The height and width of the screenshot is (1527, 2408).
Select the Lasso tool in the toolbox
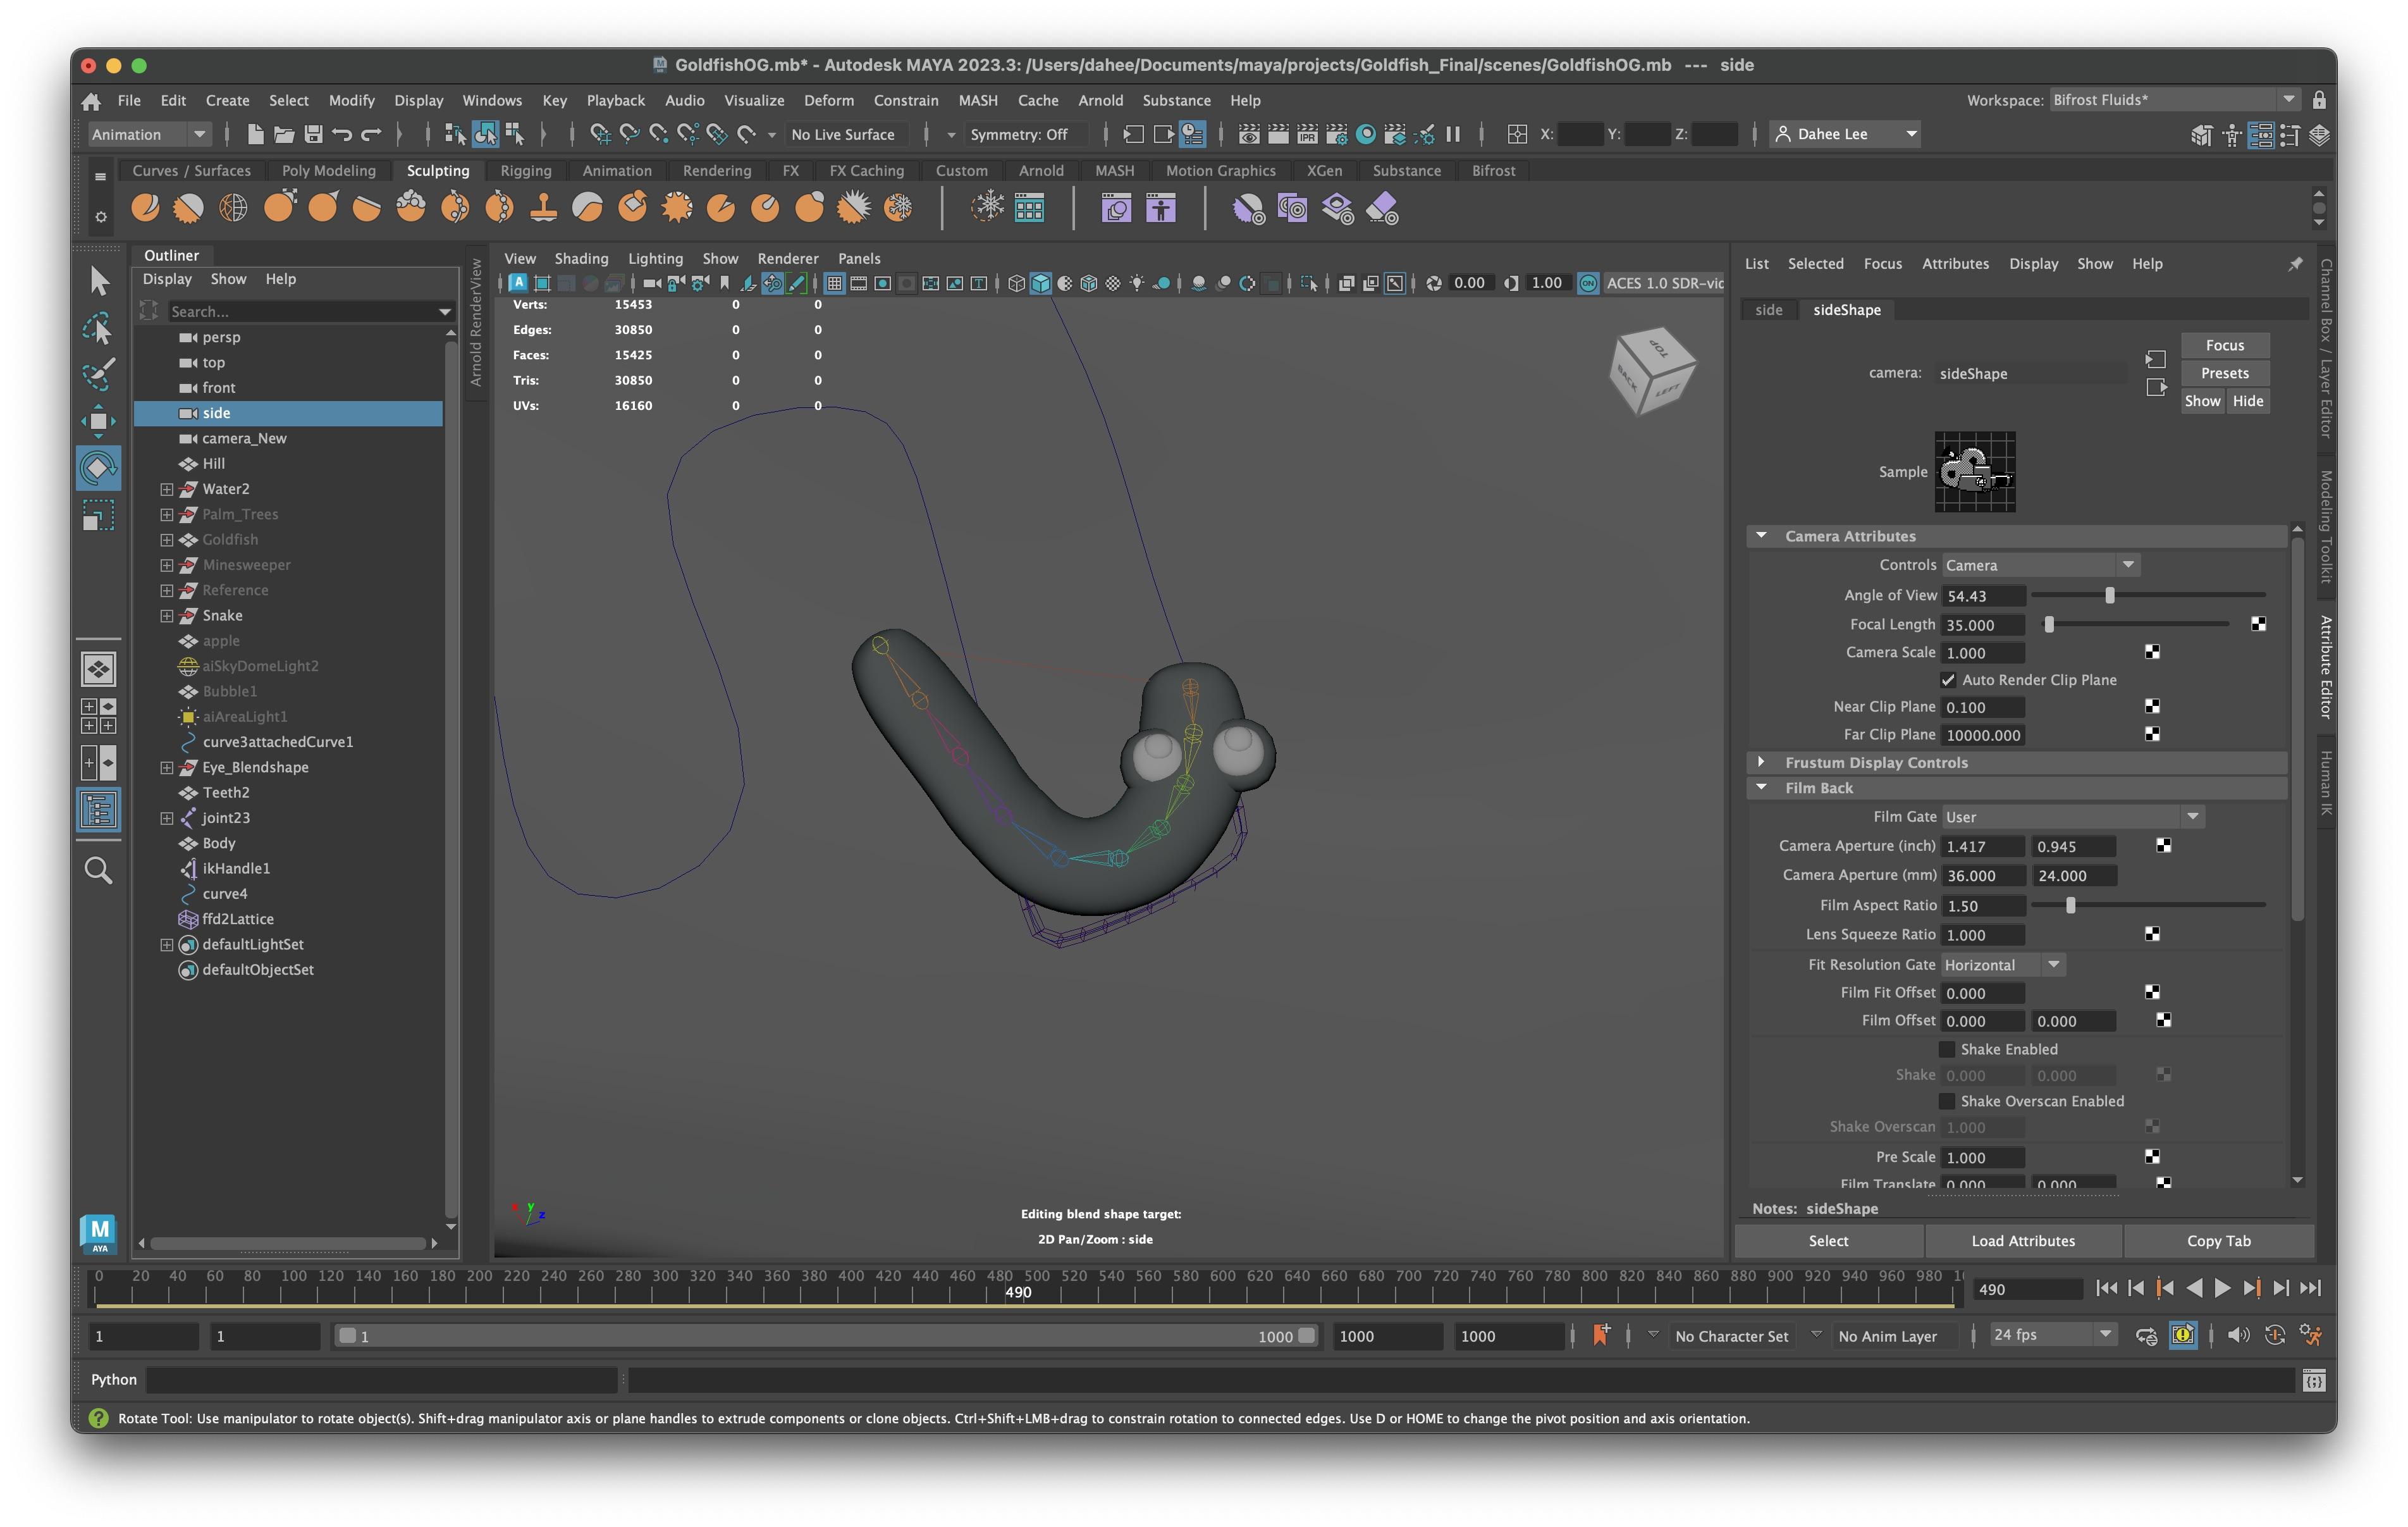98,328
